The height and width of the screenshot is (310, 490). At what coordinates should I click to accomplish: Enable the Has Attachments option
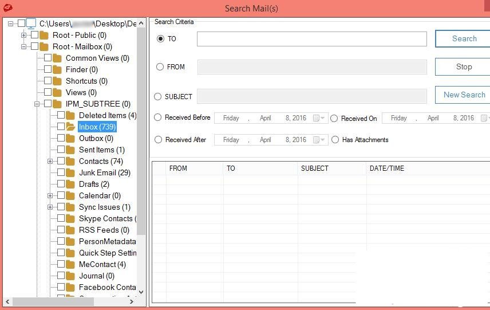[x=335, y=139]
